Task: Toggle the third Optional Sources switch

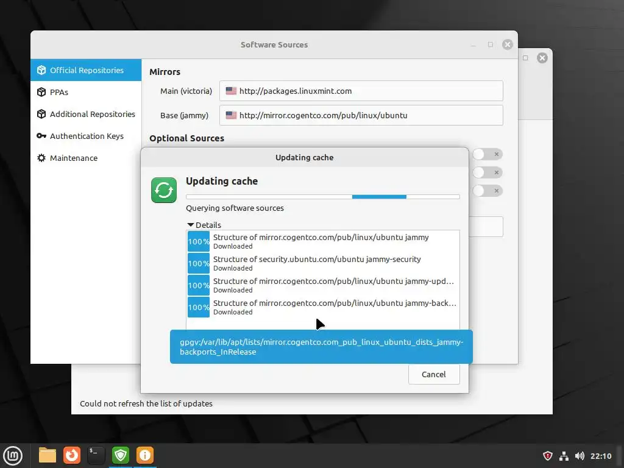Action: click(x=487, y=191)
